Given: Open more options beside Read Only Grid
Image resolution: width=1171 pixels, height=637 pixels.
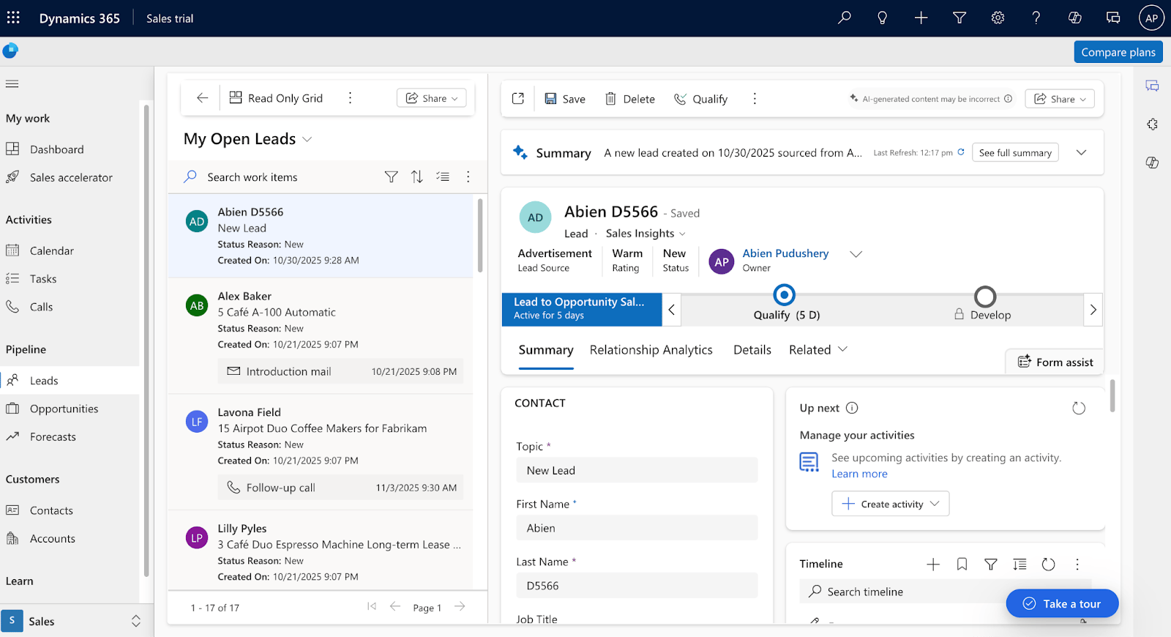Looking at the screenshot, I should tap(350, 98).
